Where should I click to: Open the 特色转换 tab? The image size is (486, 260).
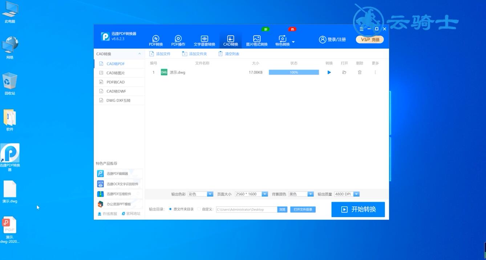tap(283, 41)
